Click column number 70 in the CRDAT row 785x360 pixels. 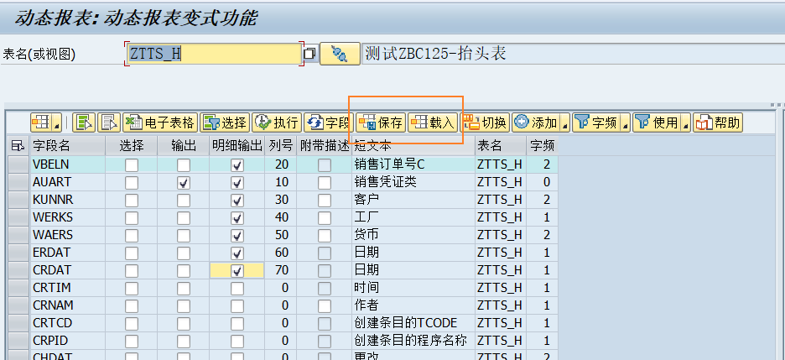pos(280,270)
